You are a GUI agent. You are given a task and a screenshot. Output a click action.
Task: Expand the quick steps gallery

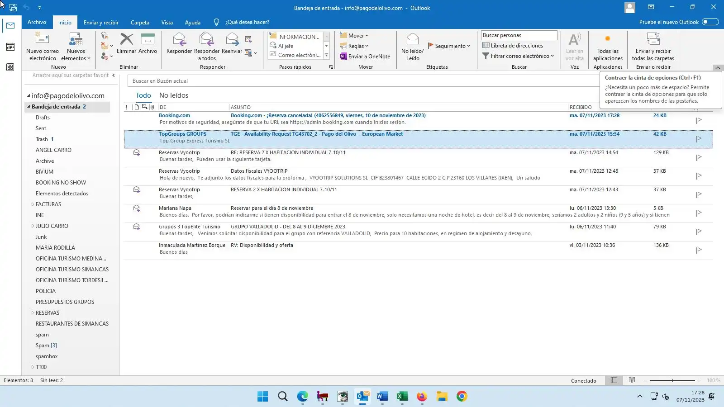pyautogui.click(x=326, y=55)
